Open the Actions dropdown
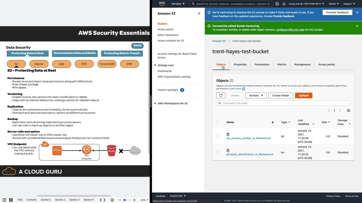362x203 pixels. coord(256,96)
